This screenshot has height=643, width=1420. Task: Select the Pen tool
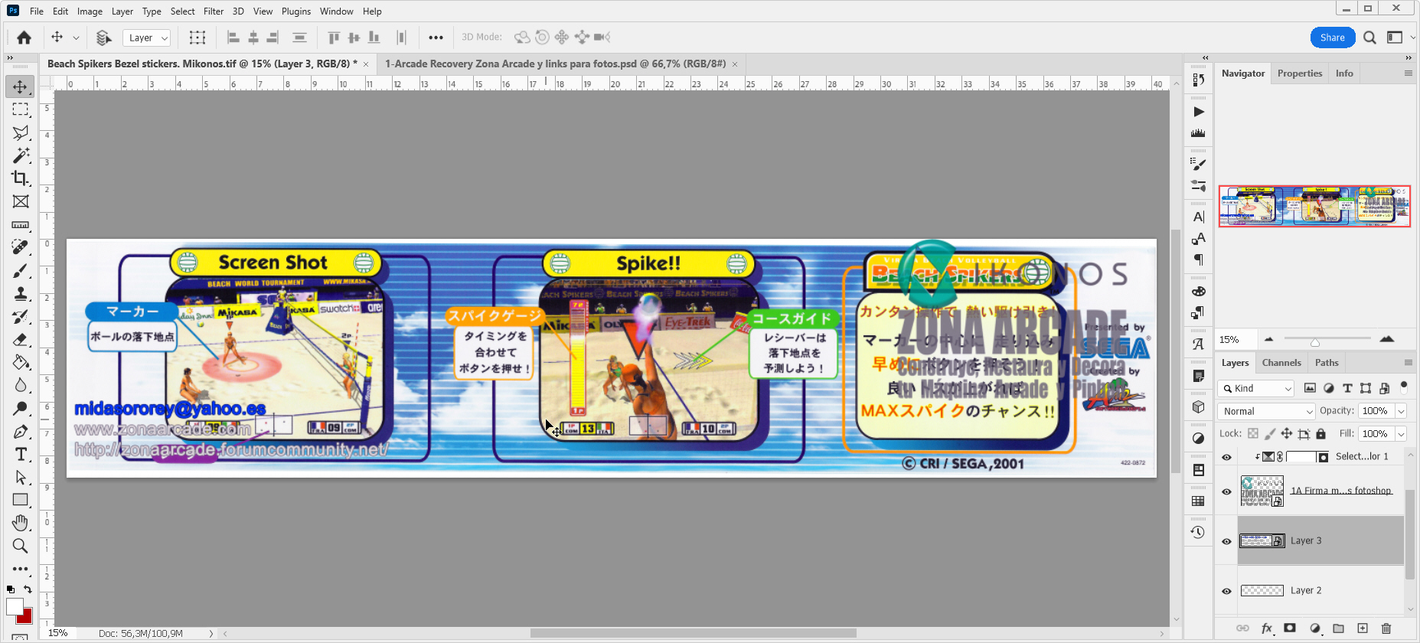21,431
